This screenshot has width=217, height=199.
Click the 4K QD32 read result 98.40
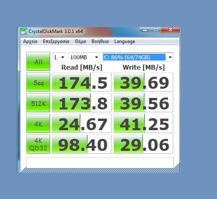(x=82, y=144)
